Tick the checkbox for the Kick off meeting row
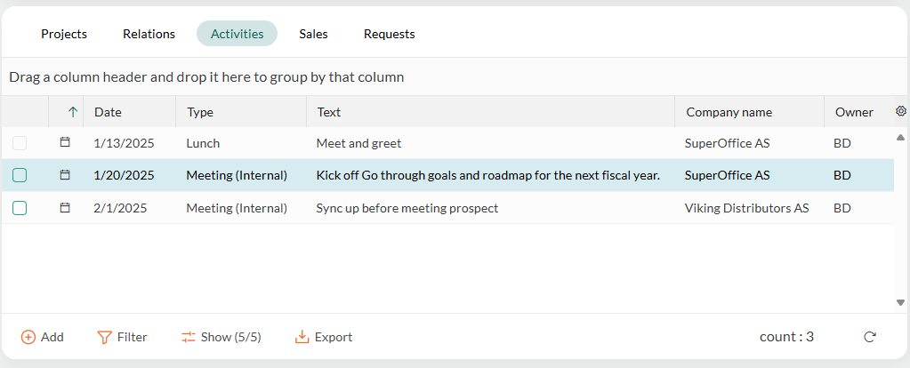 click(x=20, y=175)
